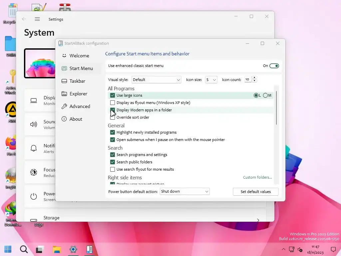Click the Power icon in Settings
Image resolution: width=341 pixels, height=256 pixels.
(34, 196)
